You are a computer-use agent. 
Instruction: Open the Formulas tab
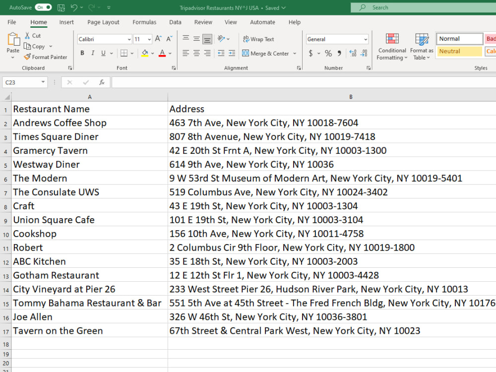tap(144, 22)
